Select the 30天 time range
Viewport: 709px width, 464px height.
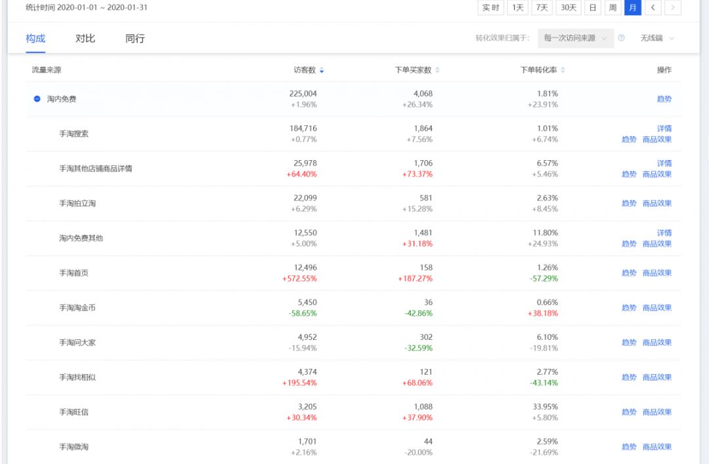coord(568,8)
